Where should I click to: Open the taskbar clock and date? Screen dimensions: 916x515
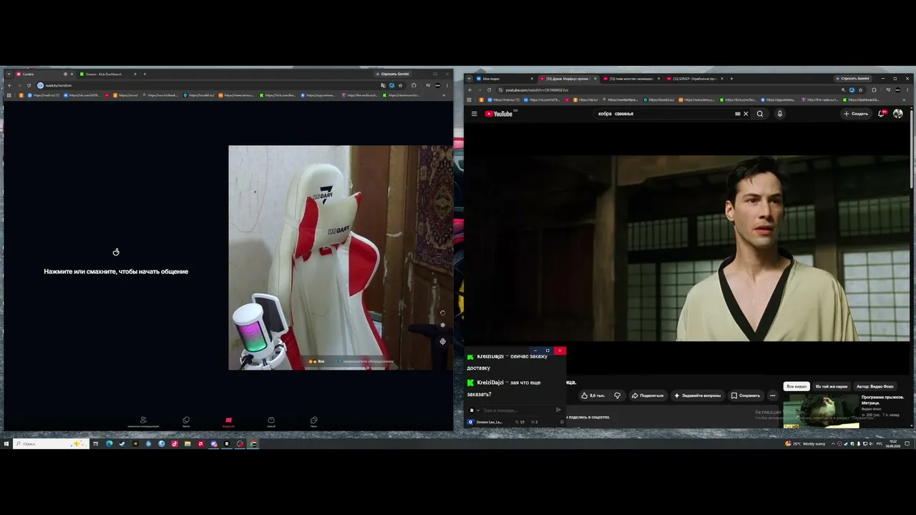click(893, 443)
